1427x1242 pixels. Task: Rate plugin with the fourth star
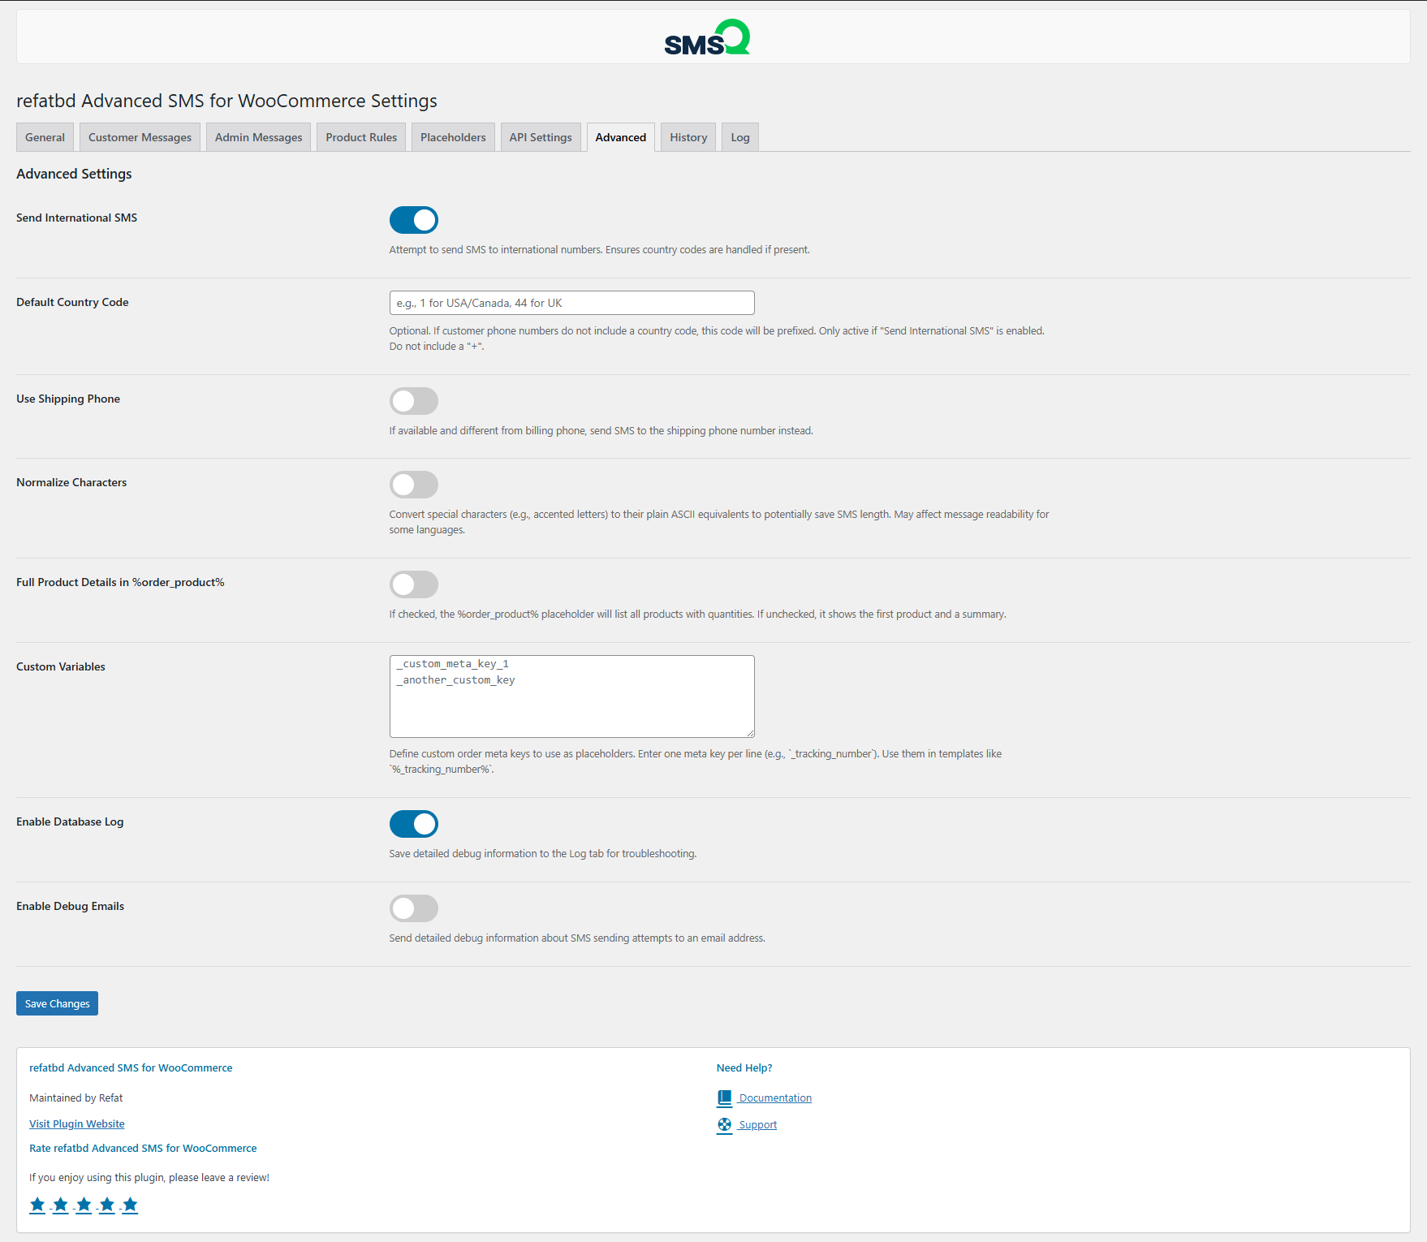point(107,1205)
